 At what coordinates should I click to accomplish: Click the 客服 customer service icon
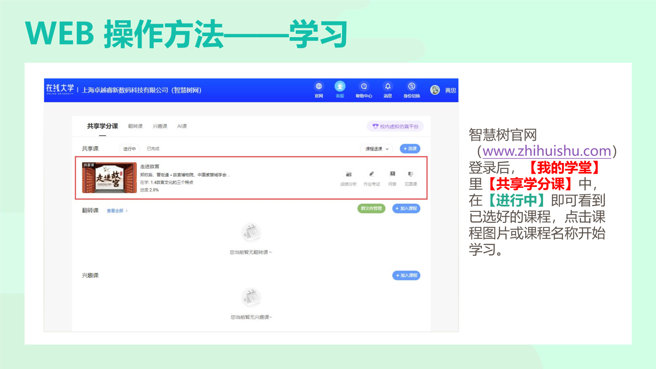340,86
